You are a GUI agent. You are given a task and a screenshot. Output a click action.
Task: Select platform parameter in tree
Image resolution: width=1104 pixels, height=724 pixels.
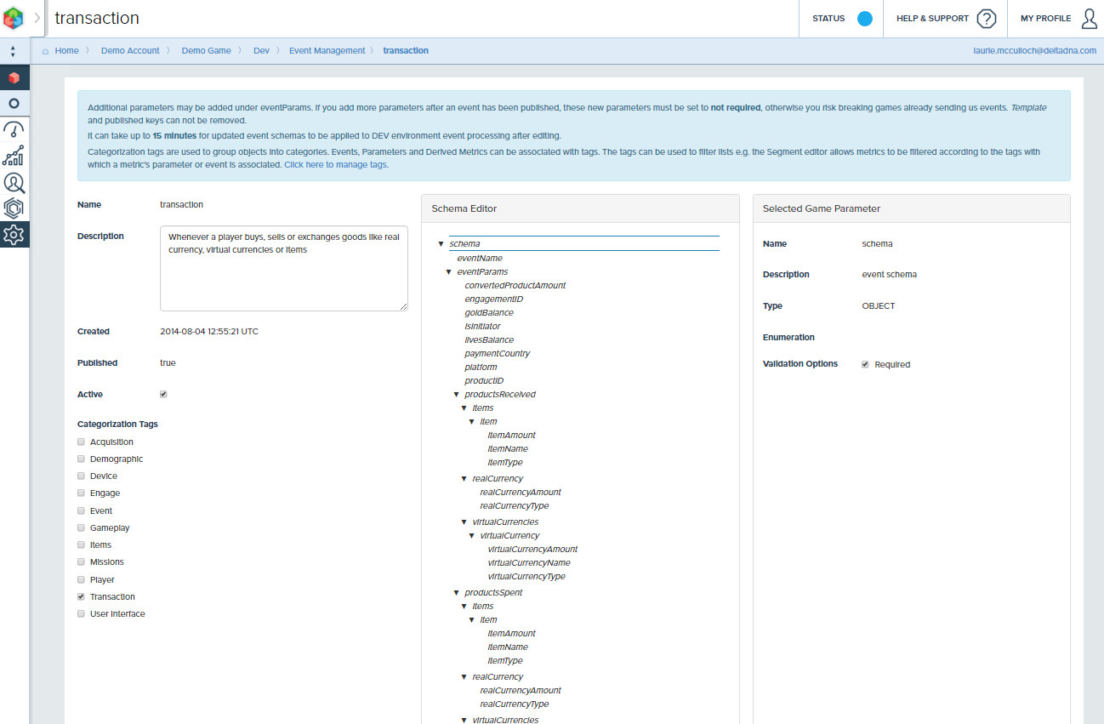pos(481,368)
